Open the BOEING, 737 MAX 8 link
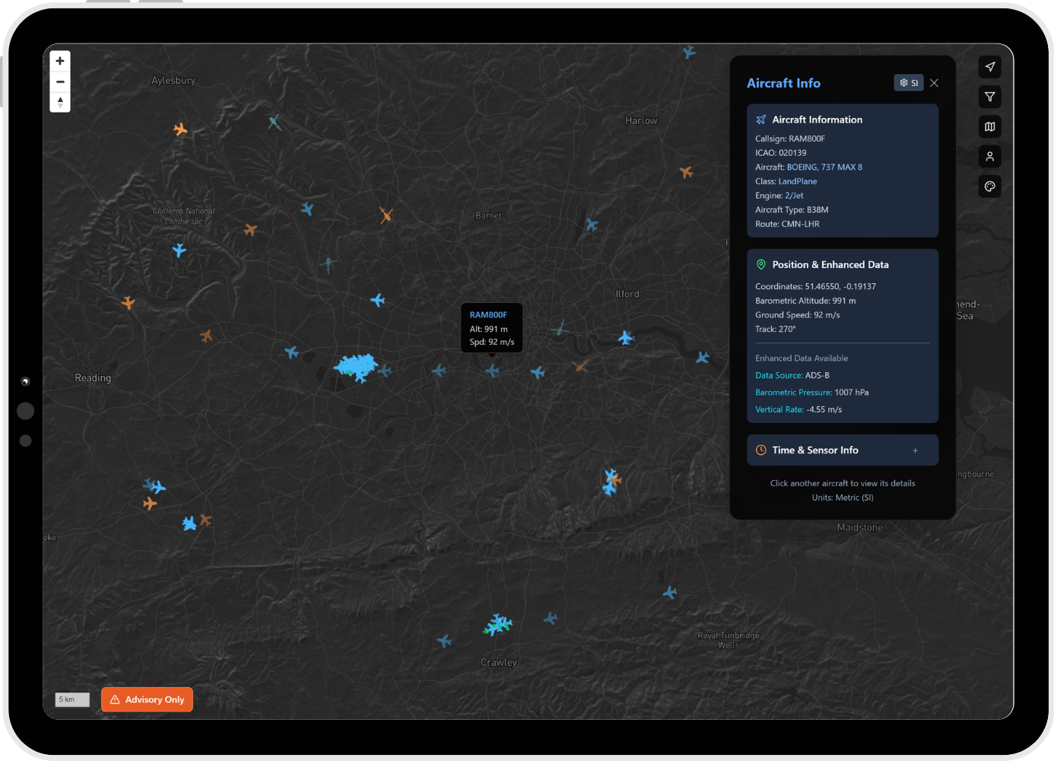 click(824, 167)
